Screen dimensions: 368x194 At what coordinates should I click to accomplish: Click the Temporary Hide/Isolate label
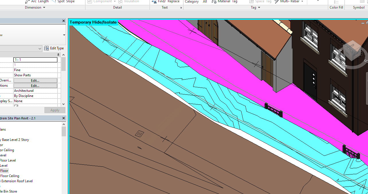point(93,22)
